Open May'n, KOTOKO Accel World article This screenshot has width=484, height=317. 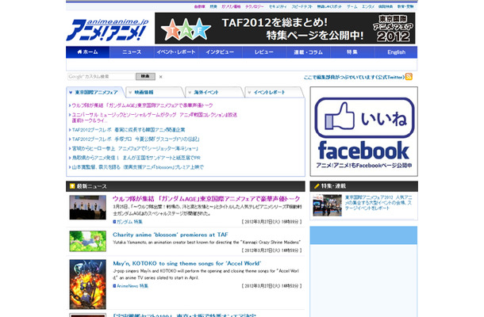coord(186,263)
